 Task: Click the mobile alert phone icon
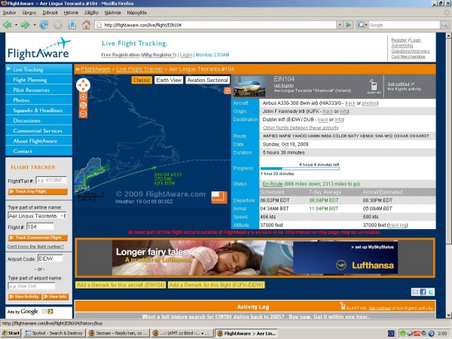point(374,86)
